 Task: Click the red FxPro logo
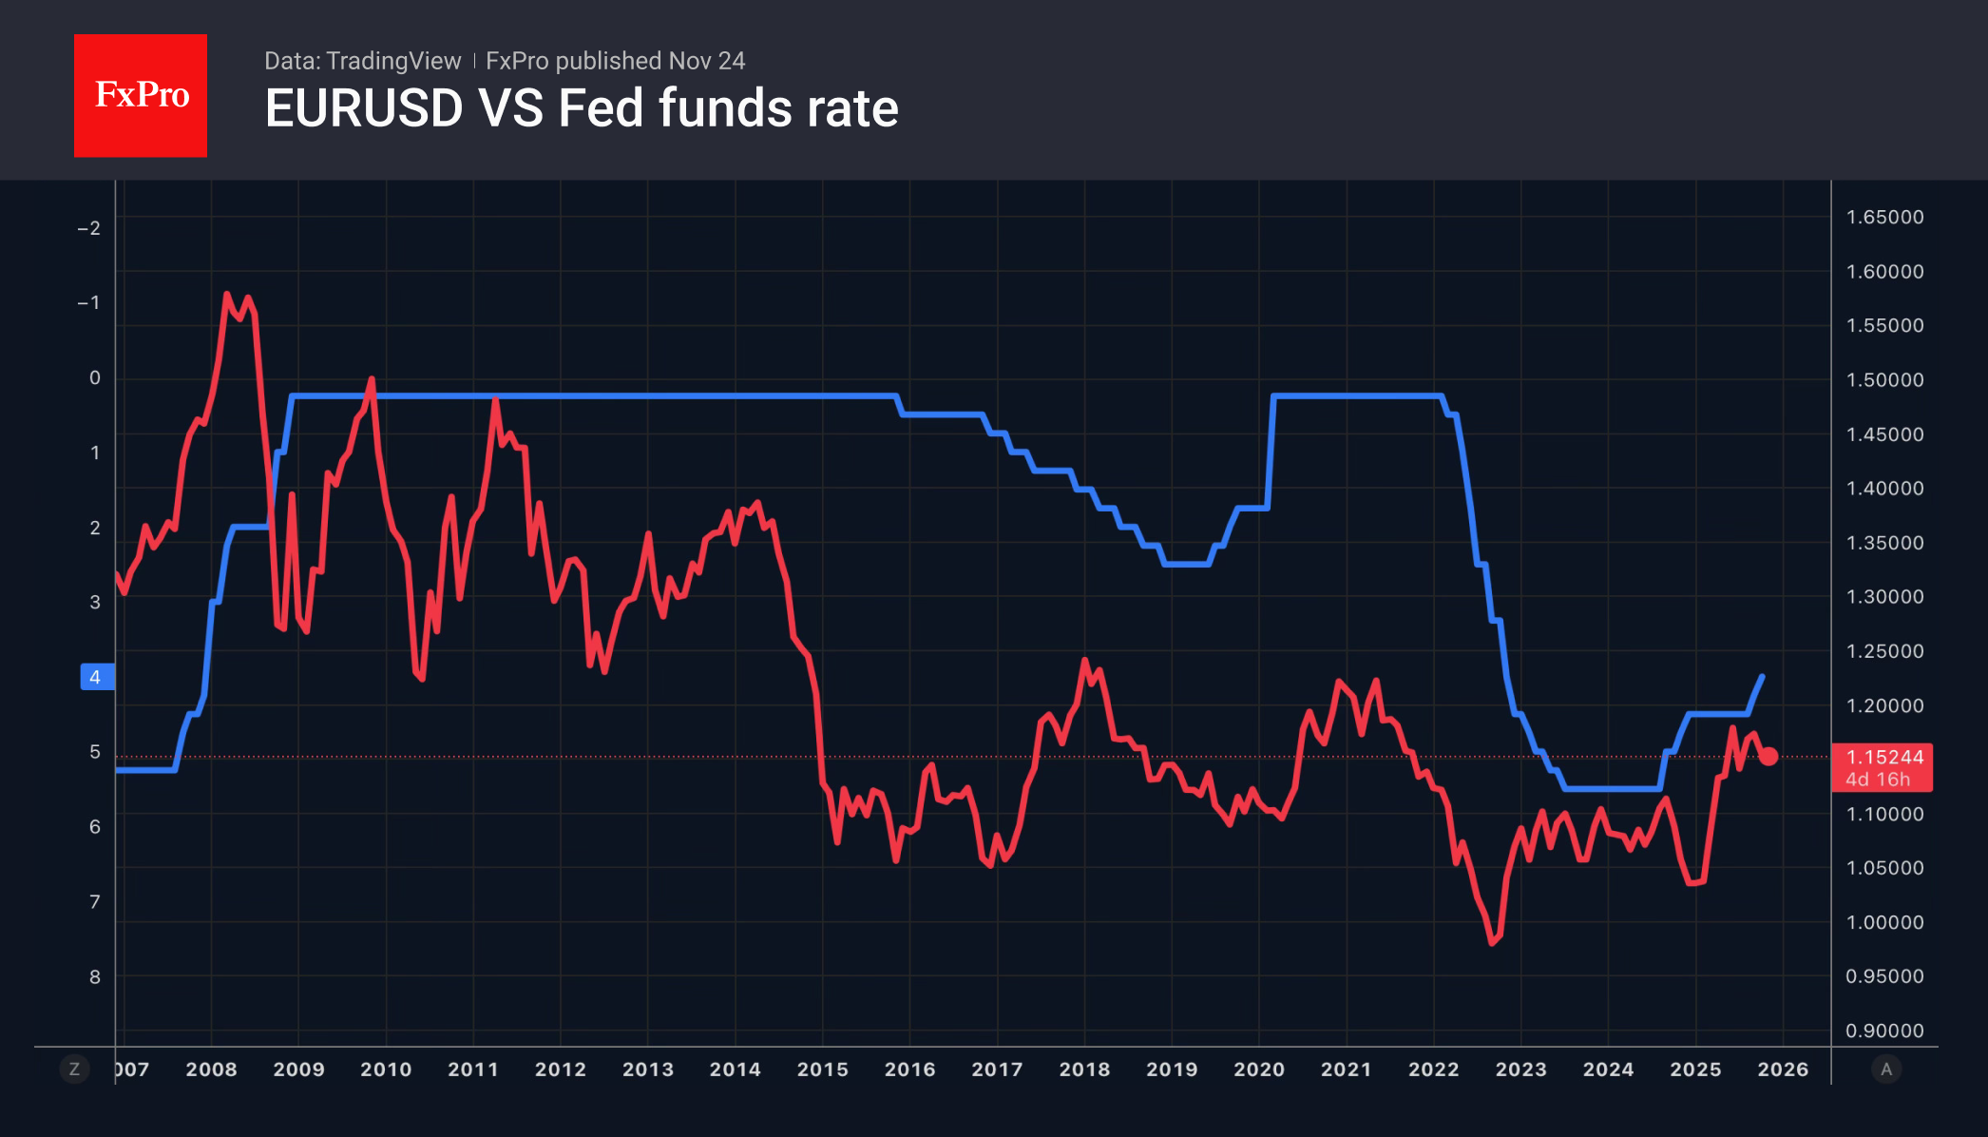(x=141, y=95)
